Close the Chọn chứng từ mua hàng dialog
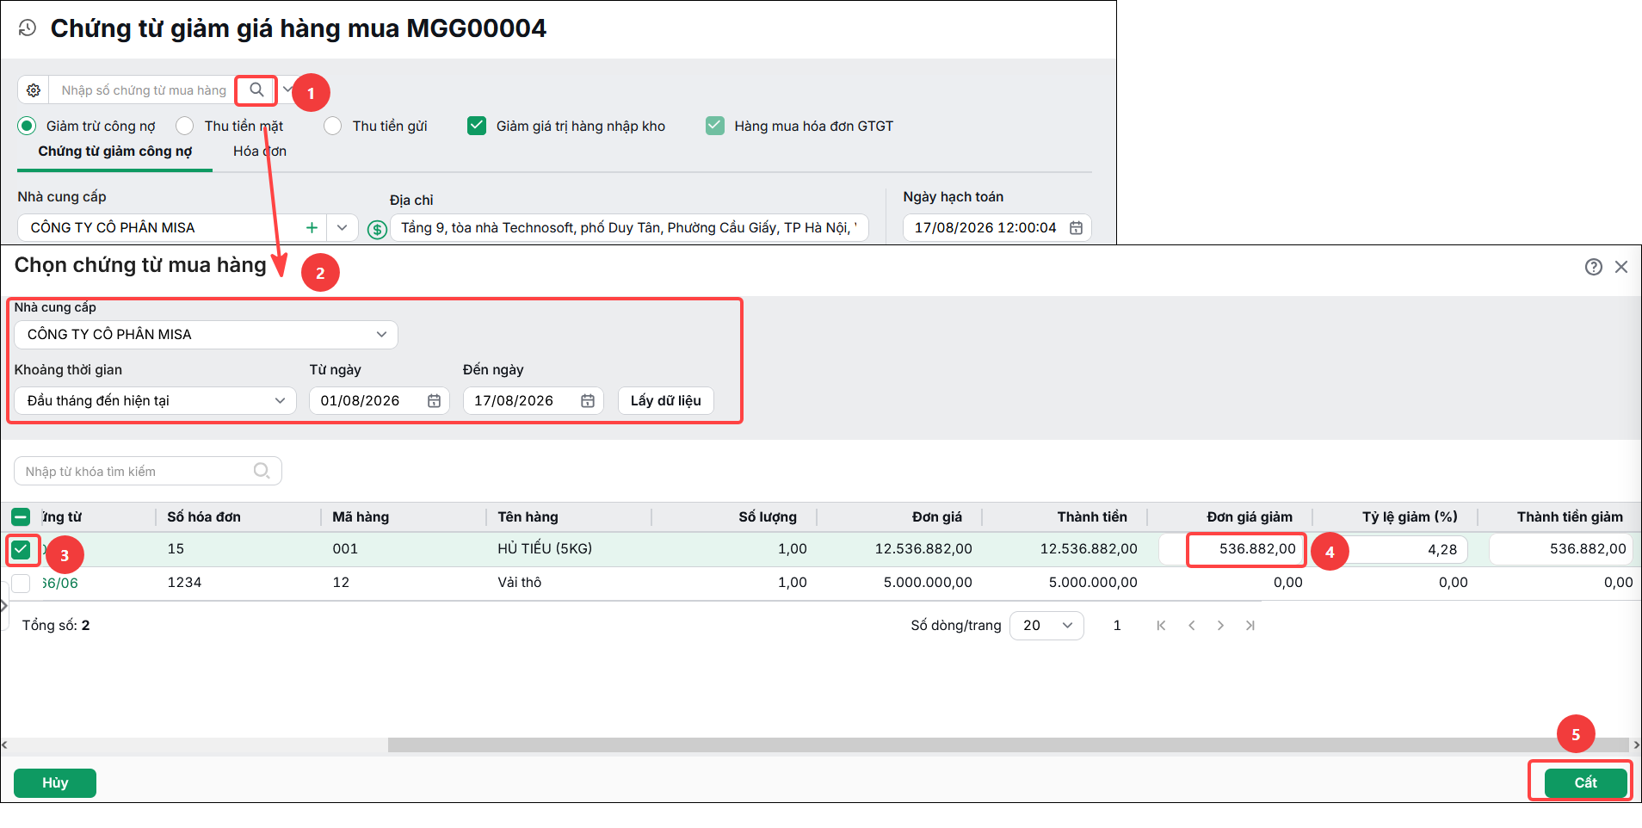The height and width of the screenshot is (828, 1642). pyautogui.click(x=1621, y=267)
